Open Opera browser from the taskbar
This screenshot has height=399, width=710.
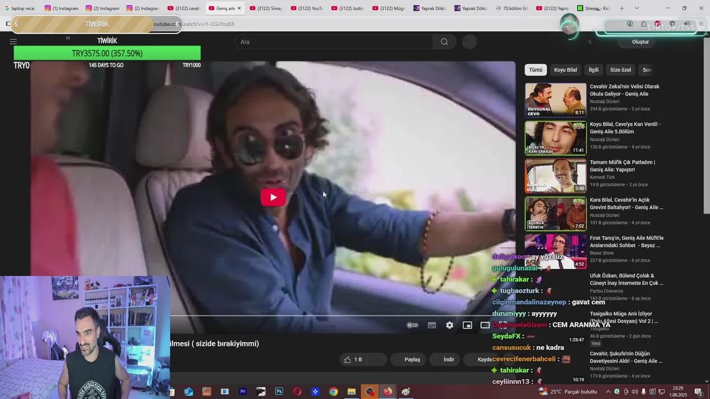[297, 392]
